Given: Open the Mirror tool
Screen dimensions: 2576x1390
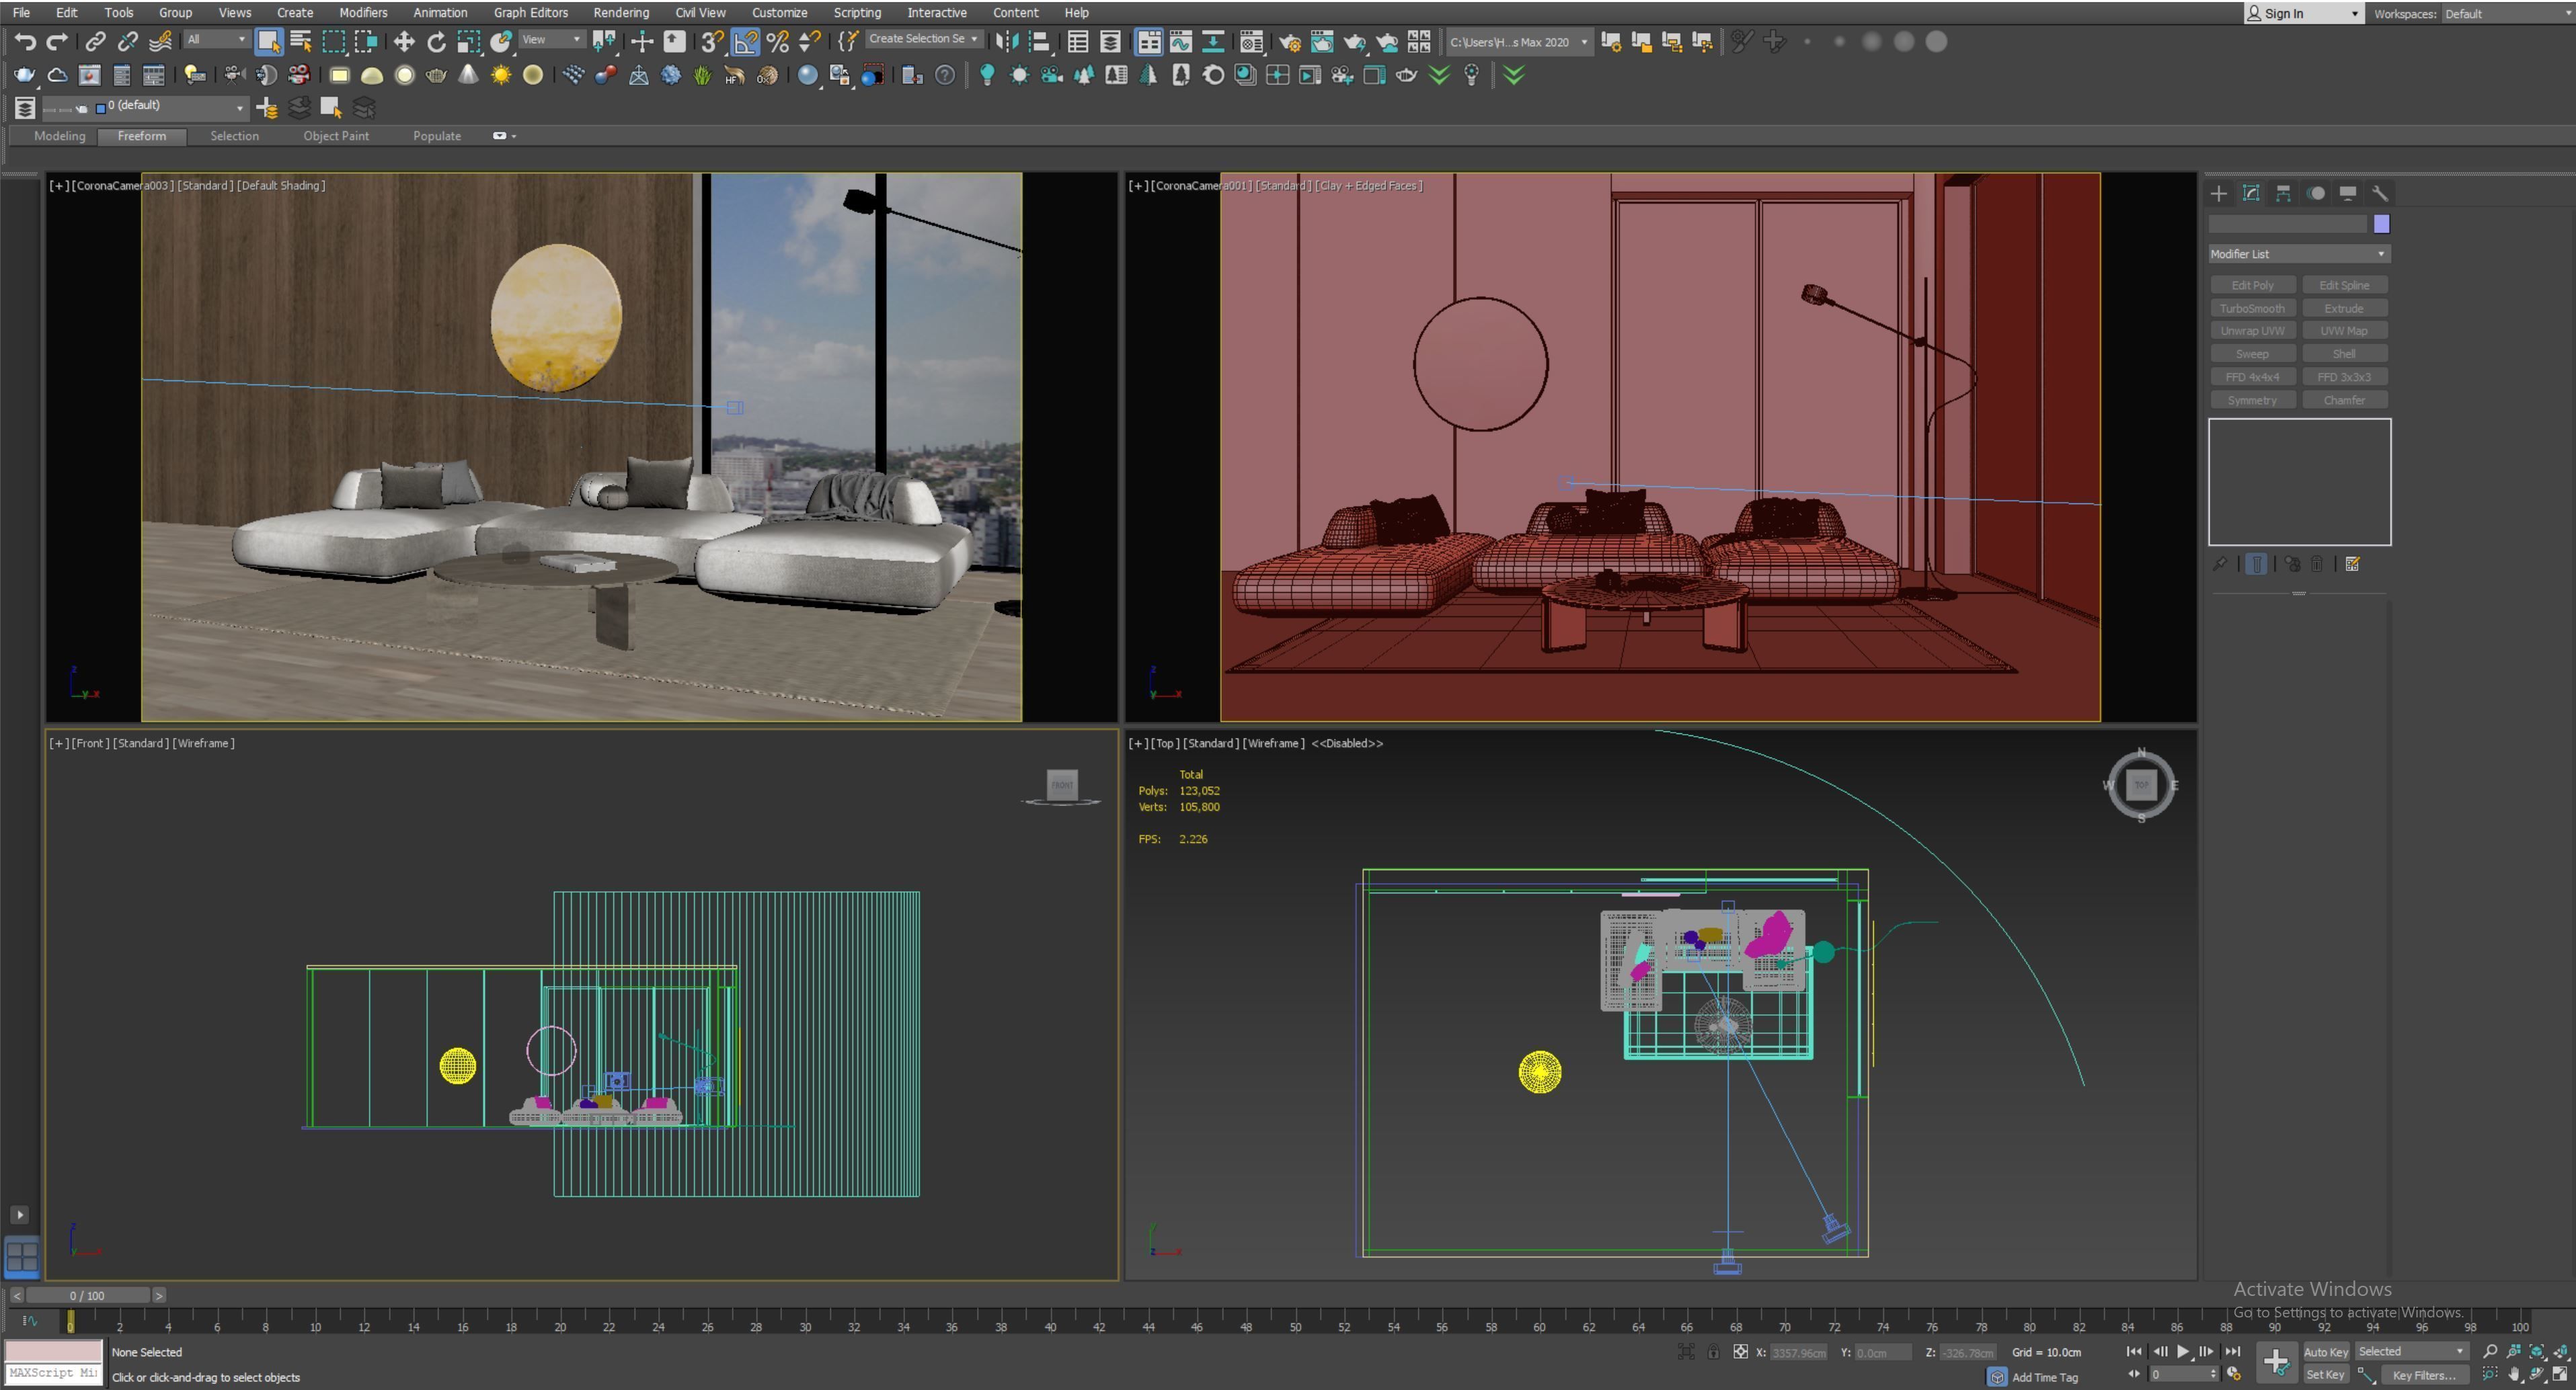Looking at the screenshot, I should [x=1007, y=42].
